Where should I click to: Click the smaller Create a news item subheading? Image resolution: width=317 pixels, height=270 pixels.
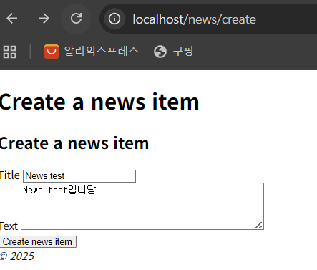point(74,143)
